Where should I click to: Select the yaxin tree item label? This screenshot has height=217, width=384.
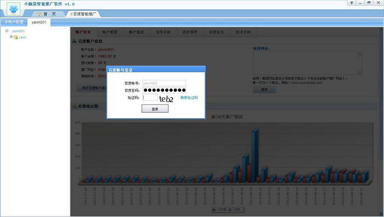point(22,37)
